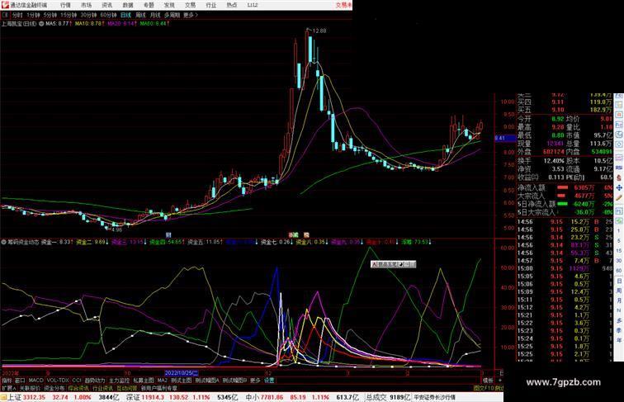This screenshot has height=402, width=624.
Task: Select the 30-minute shortcut in right sidebar
Action: 619,261
